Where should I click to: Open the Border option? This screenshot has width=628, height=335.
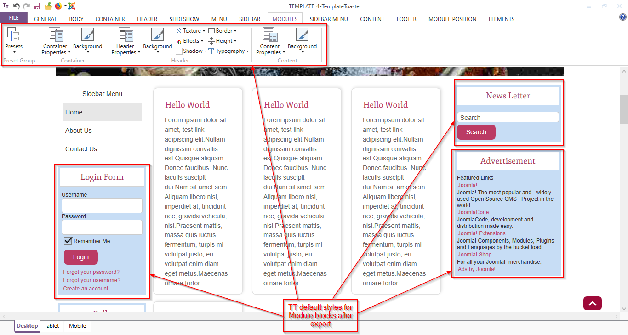pyautogui.click(x=223, y=31)
